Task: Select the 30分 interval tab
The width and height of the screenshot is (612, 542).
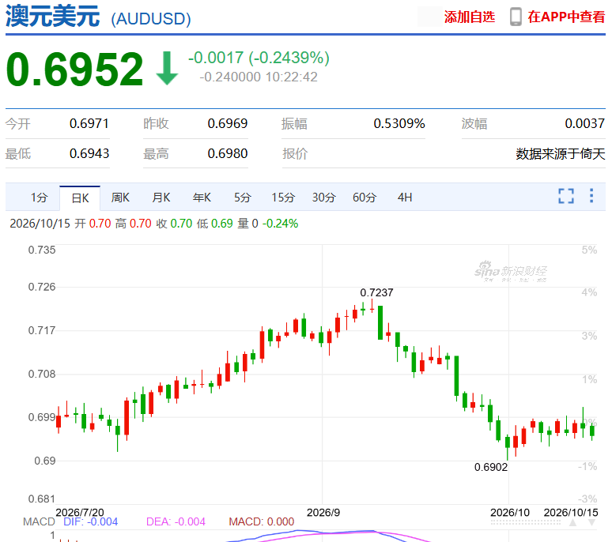Action: pos(324,198)
